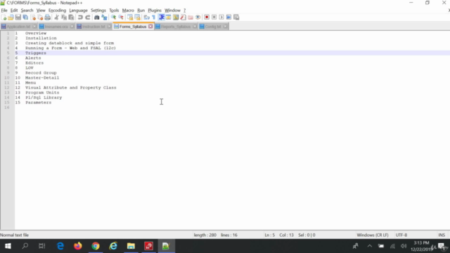Screen dimensions: 450x253
Task: Open the File menu
Action: [4, 11]
